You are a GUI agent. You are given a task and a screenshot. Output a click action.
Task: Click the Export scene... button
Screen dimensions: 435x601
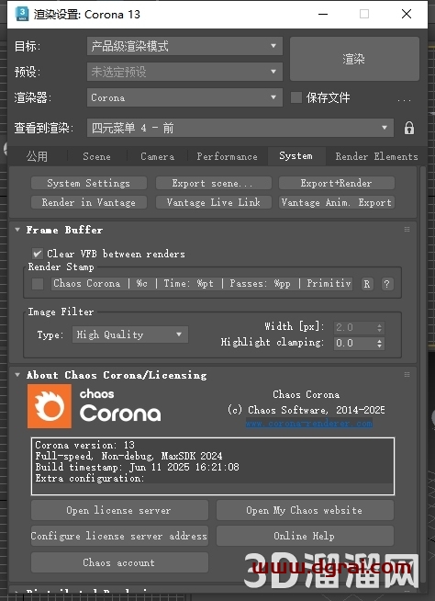coord(213,183)
